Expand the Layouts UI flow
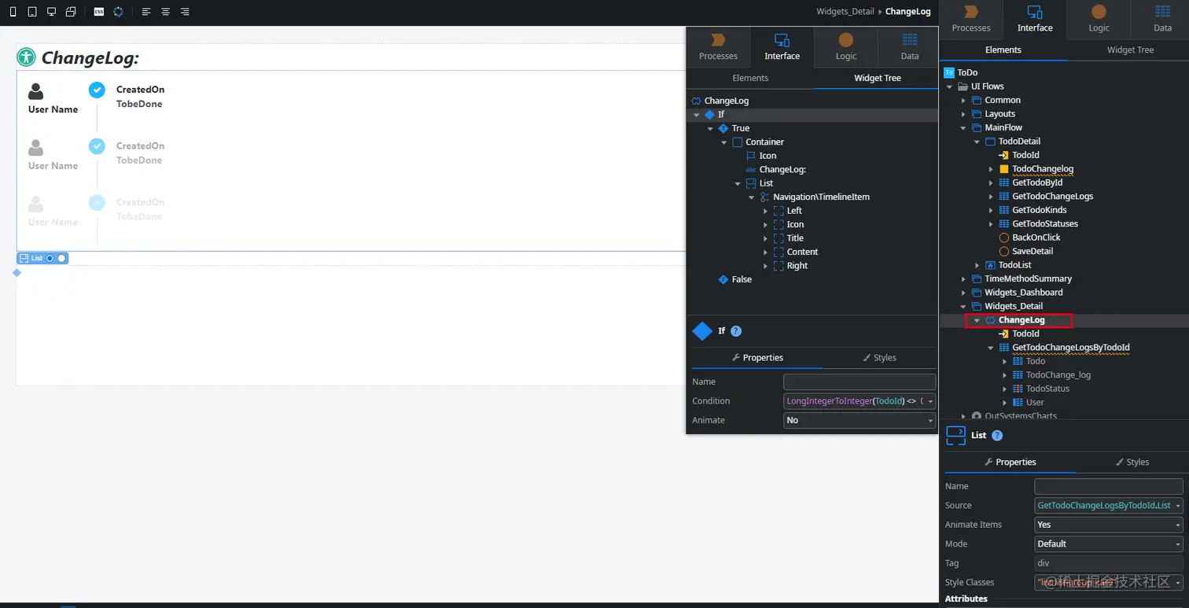 pos(963,114)
